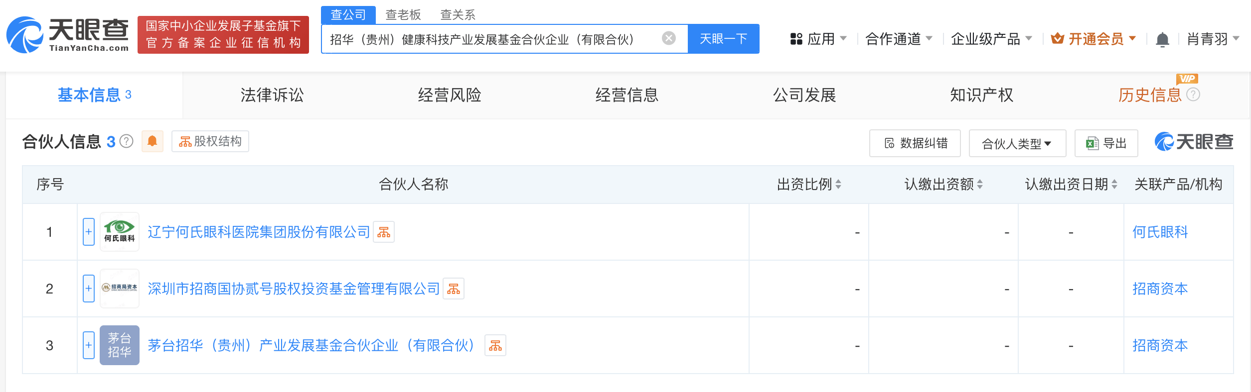The height and width of the screenshot is (392, 1251).
Task: Expand row 3 with plus button
Action: click(89, 345)
